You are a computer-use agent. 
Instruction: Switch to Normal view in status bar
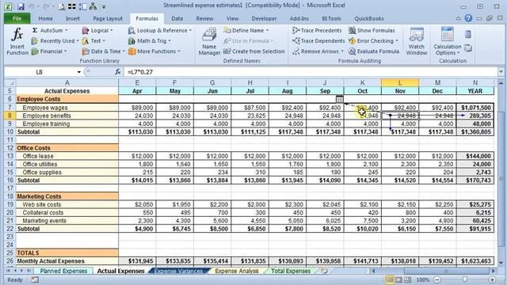(390, 279)
